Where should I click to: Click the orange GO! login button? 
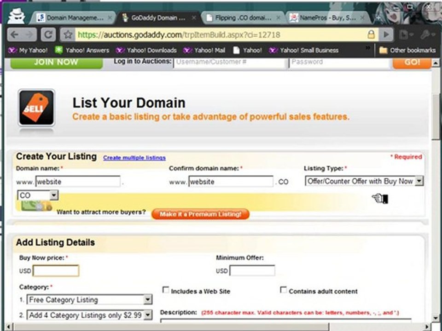point(412,63)
